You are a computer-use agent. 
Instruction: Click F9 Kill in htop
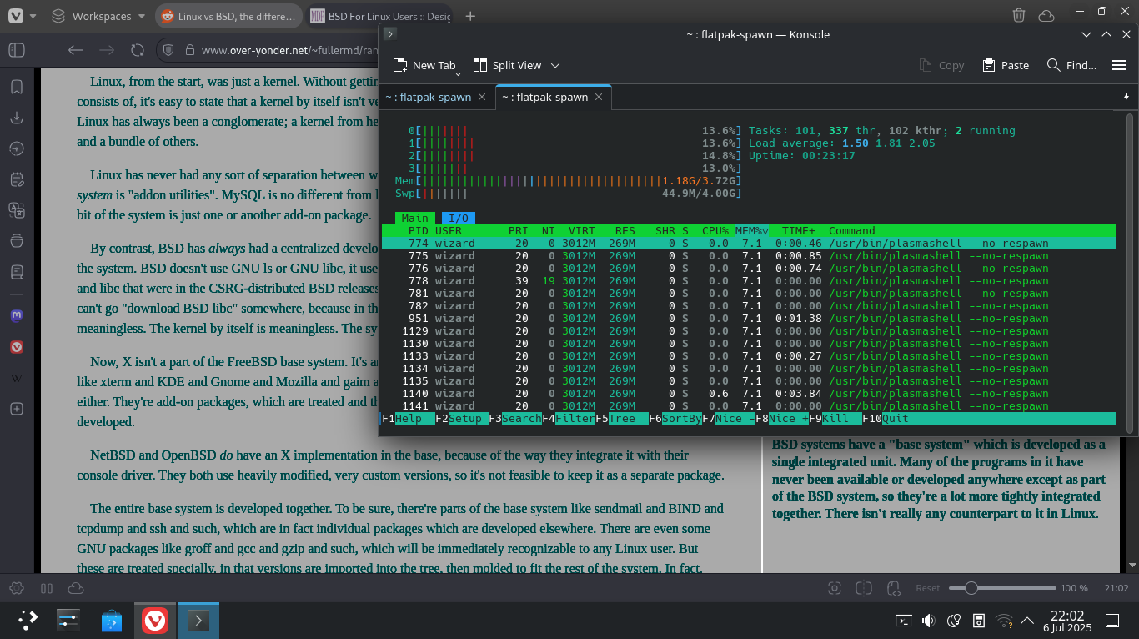pos(835,418)
